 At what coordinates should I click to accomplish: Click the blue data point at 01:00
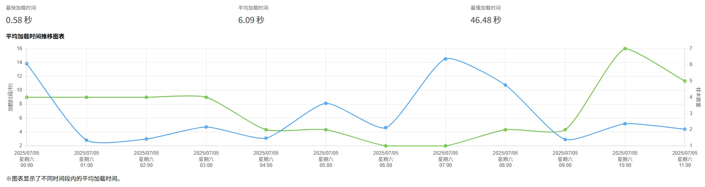point(87,140)
